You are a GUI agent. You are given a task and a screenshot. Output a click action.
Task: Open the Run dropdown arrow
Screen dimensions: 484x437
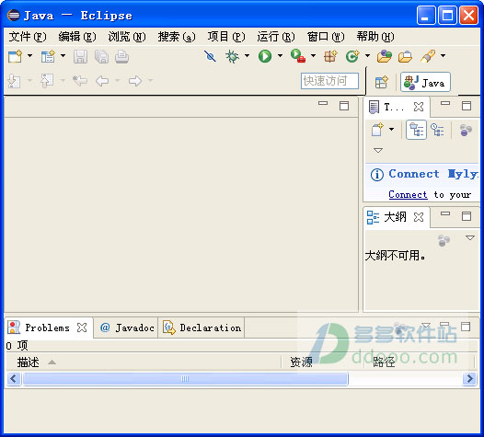click(280, 55)
